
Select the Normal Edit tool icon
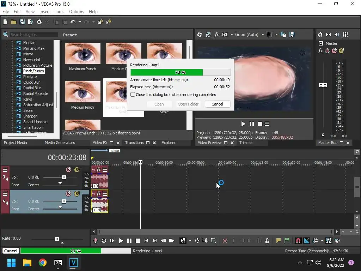point(183,241)
